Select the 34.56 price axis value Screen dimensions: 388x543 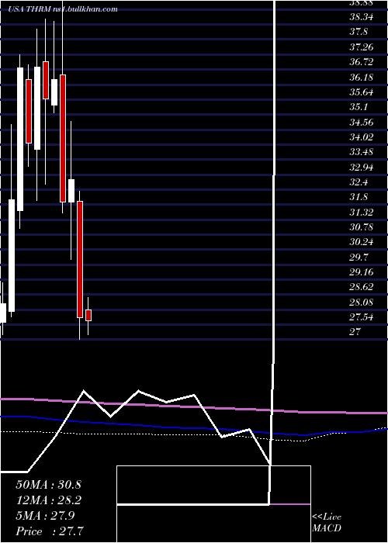[x=362, y=122]
